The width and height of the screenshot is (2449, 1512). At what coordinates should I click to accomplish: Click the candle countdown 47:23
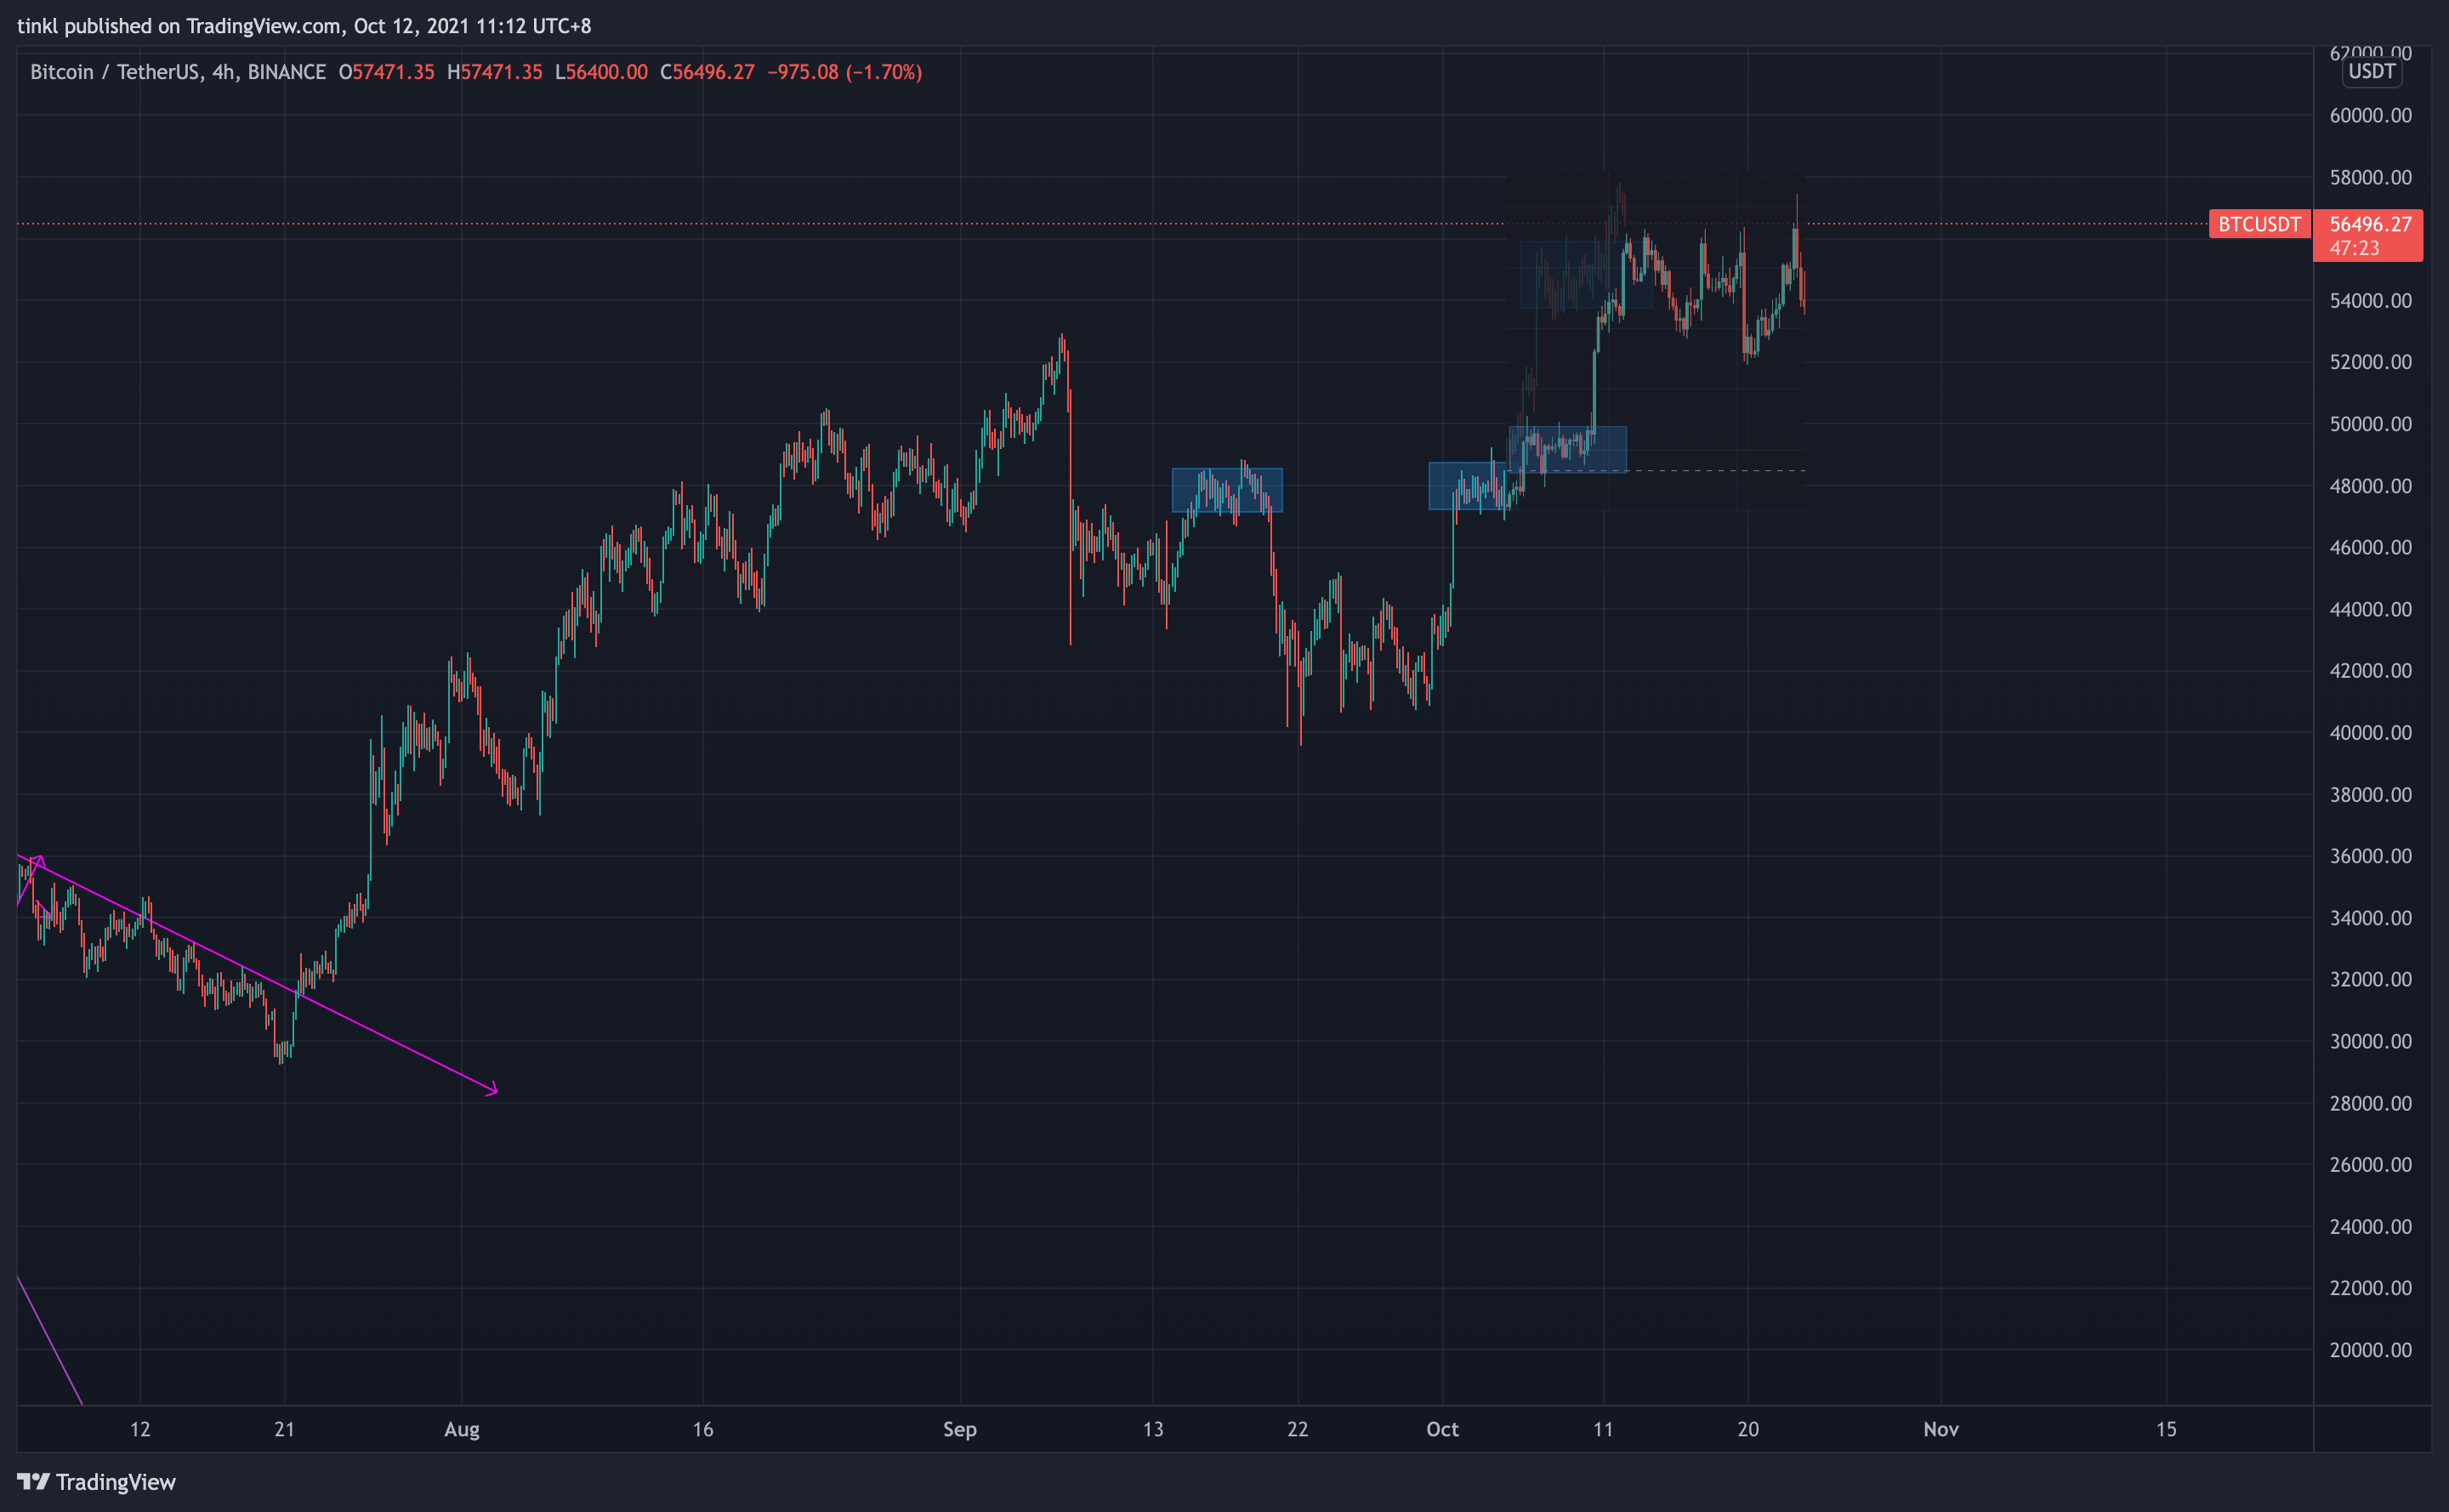2354,248
